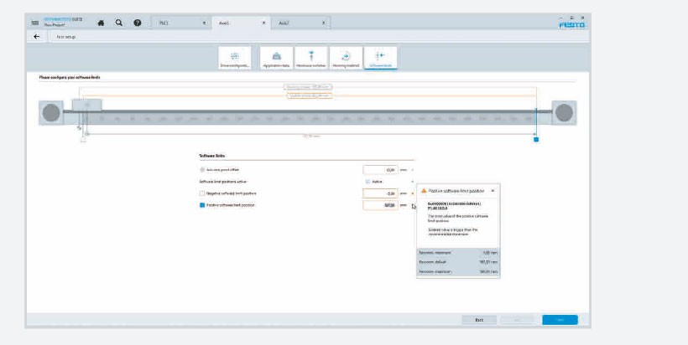Image resolution: width=688 pixels, height=345 pixels.
Task: Click the orange range label above the axis
Action: [x=310, y=95]
